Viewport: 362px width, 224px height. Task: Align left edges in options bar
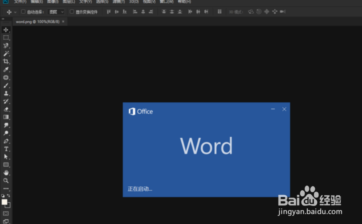coord(135,12)
